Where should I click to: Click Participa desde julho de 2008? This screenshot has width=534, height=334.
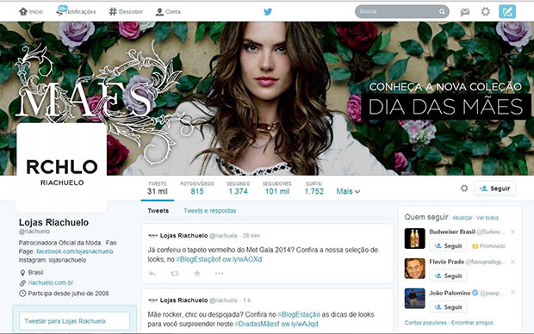(68, 294)
